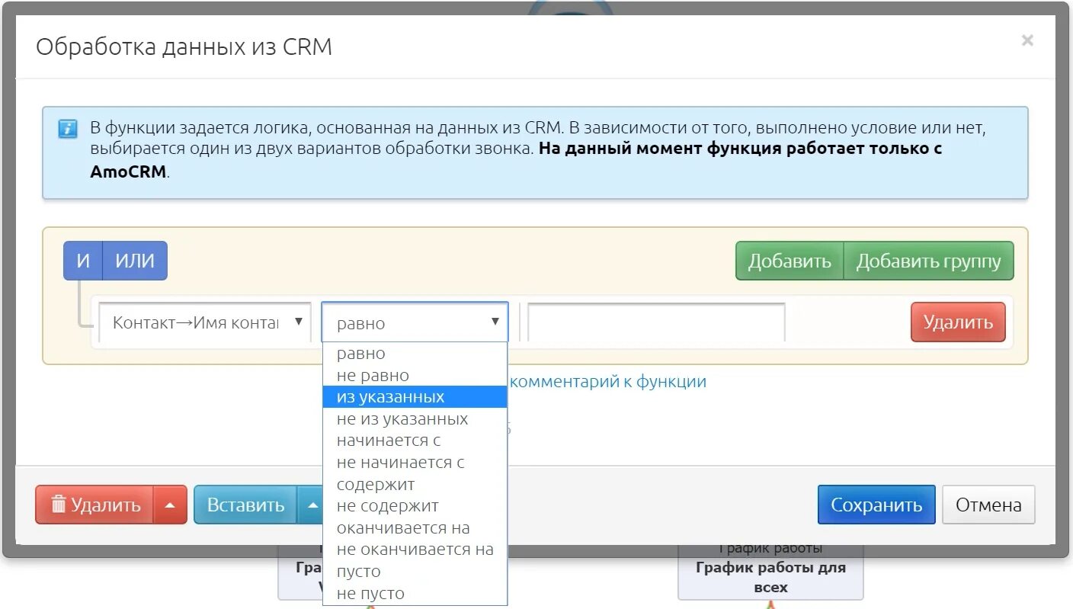Choose не равно in the operator list
The width and height of the screenshot is (1073, 609).
tap(415, 376)
